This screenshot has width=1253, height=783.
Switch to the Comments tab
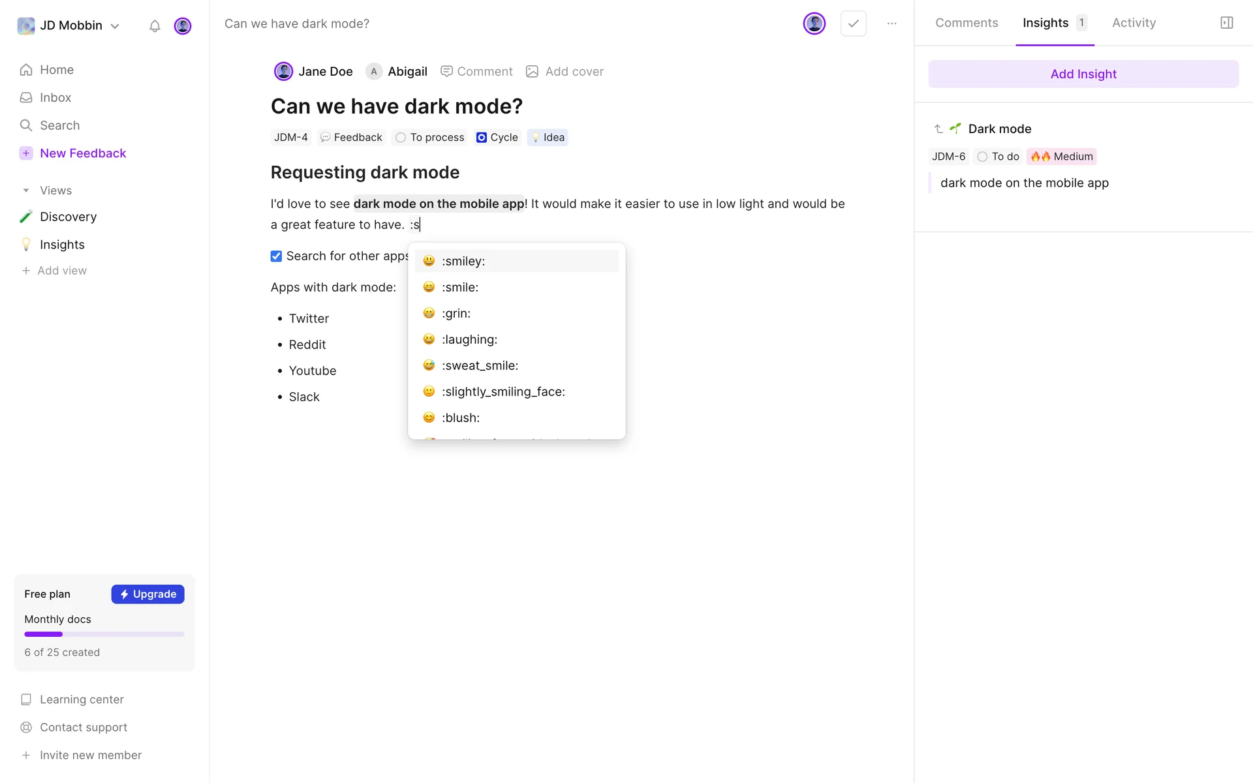967,23
